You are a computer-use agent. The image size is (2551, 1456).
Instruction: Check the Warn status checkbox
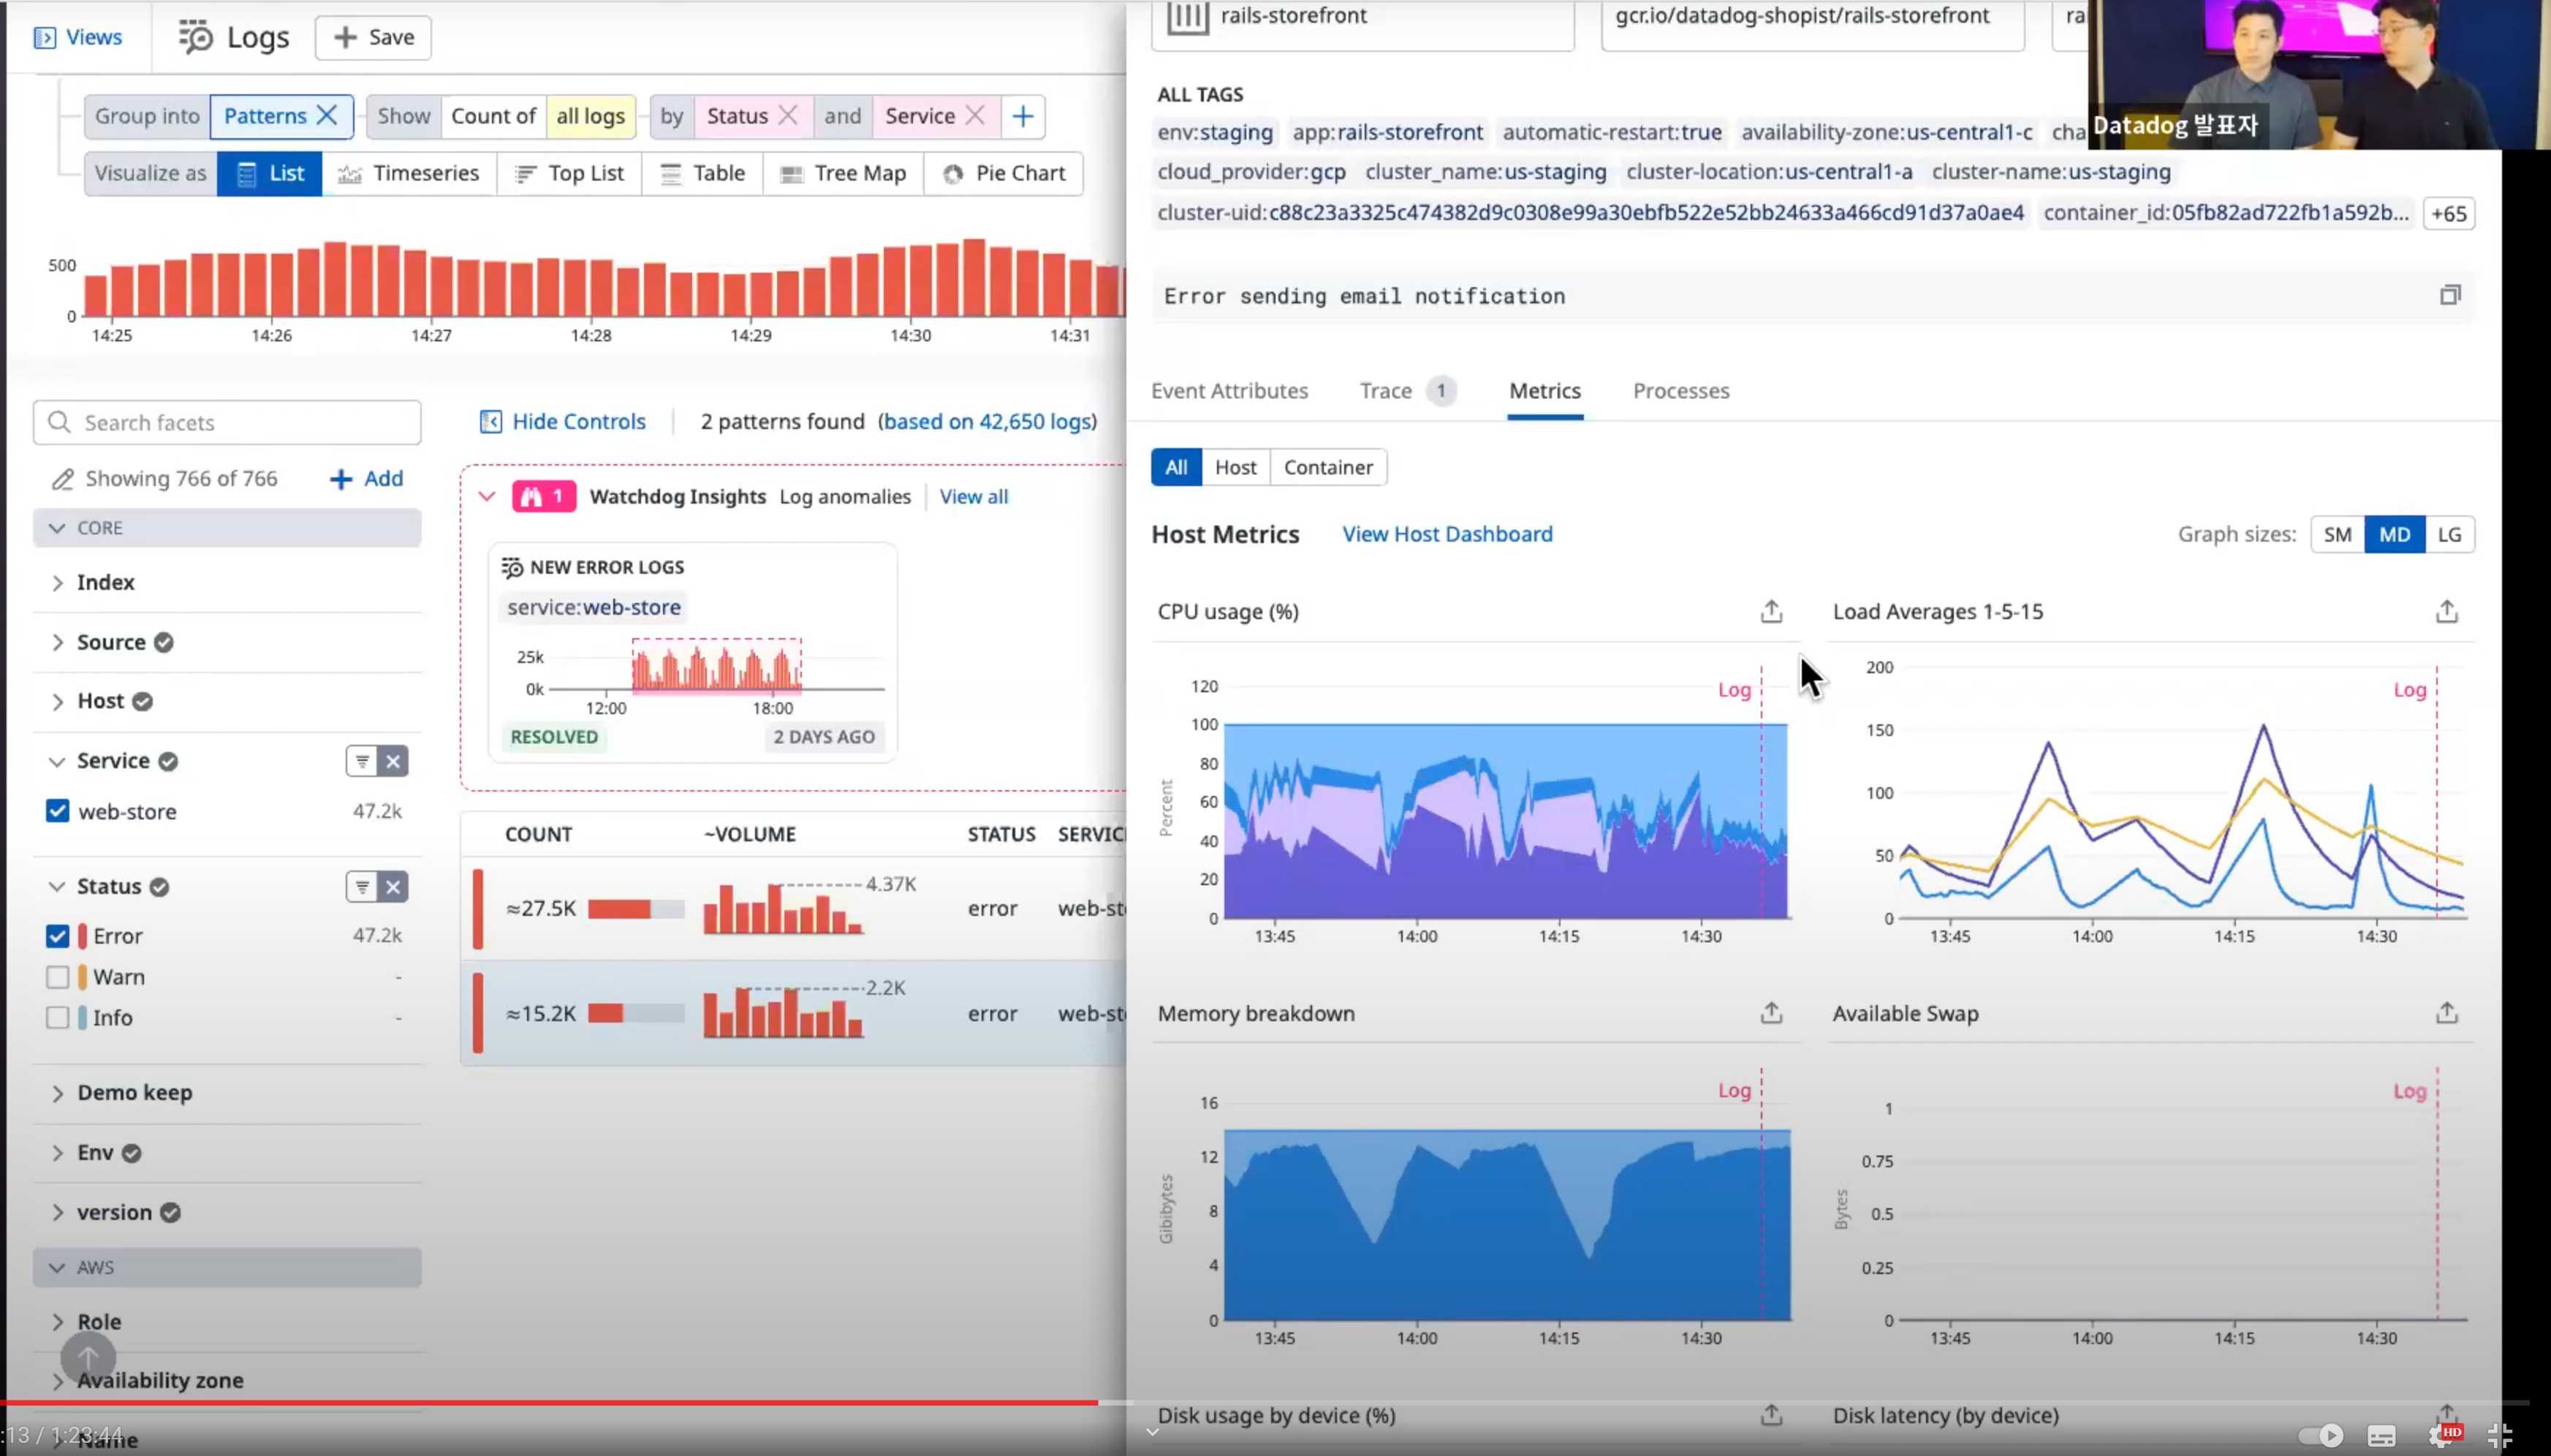point(58,977)
